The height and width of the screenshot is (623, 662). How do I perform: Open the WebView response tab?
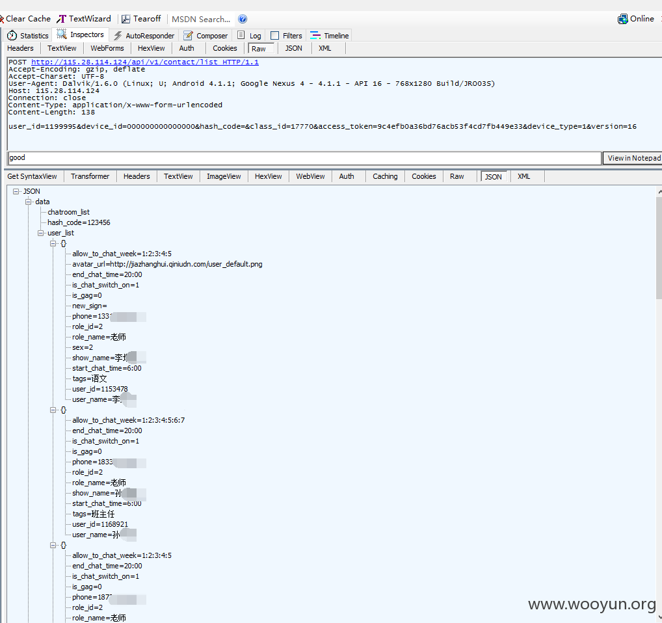310,176
